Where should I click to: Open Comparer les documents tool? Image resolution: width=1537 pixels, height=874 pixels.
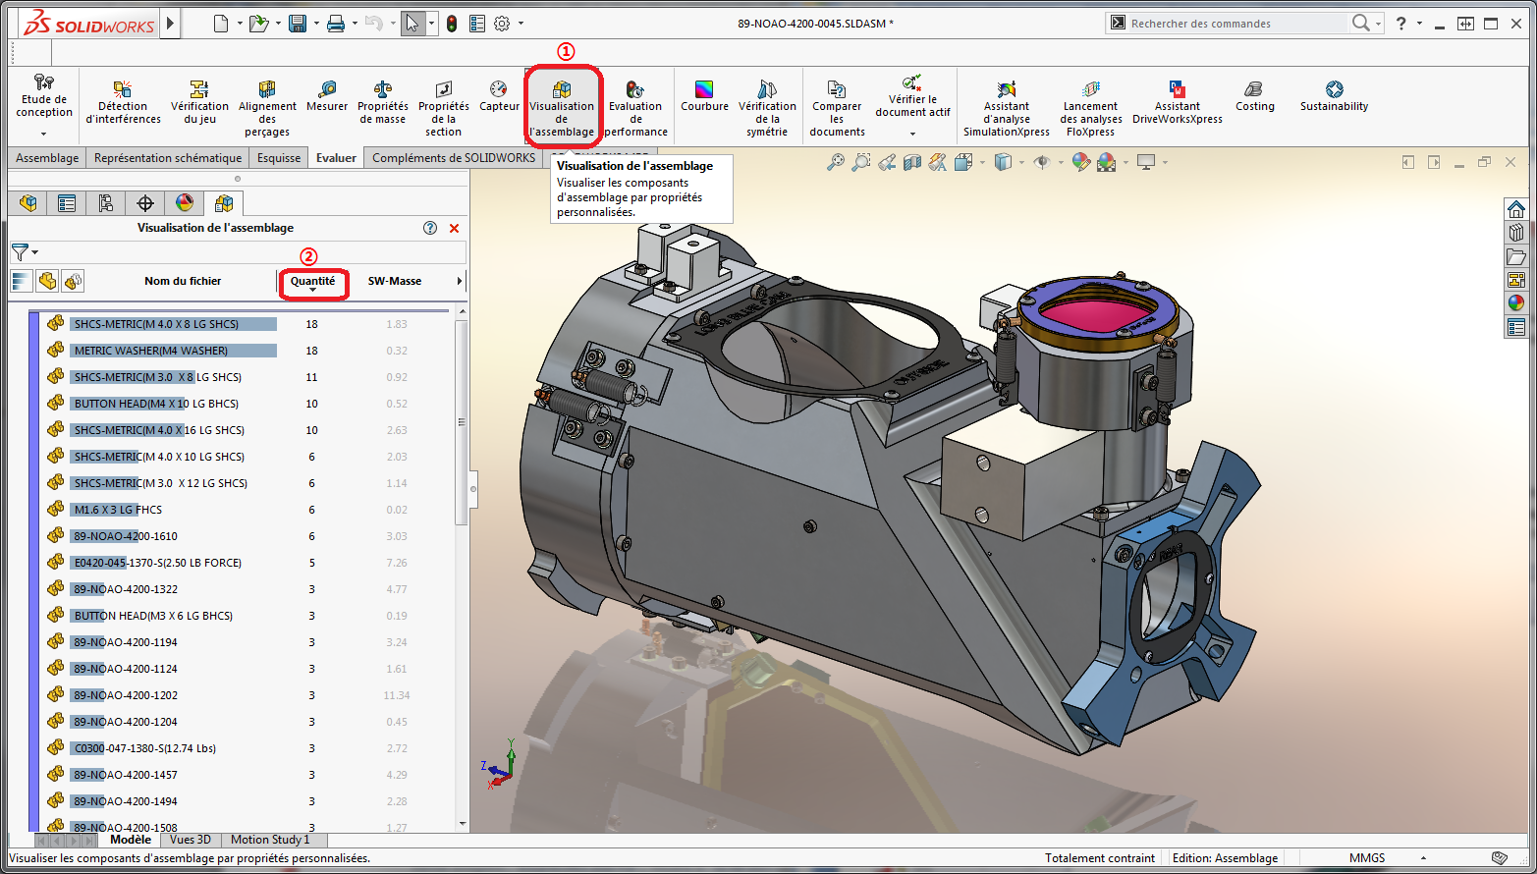[x=837, y=109]
